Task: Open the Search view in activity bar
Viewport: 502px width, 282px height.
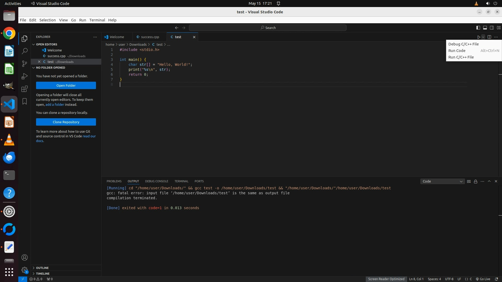Action: coord(25,51)
